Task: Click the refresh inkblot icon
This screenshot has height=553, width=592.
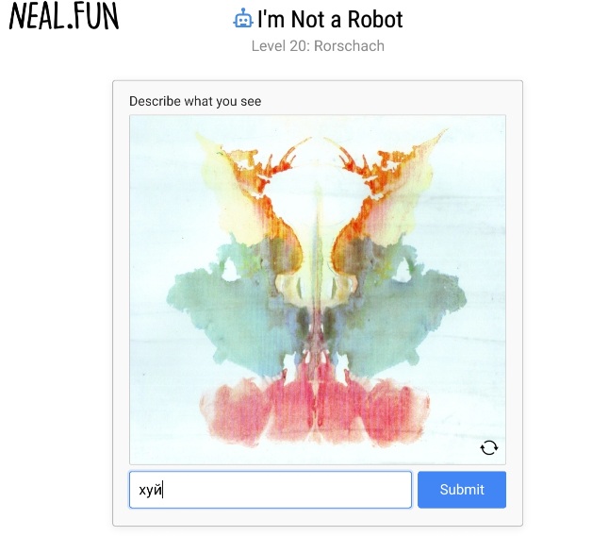Action: (x=489, y=448)
